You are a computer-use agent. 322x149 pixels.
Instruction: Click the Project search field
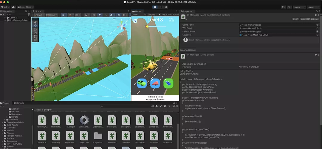(125, 106)
